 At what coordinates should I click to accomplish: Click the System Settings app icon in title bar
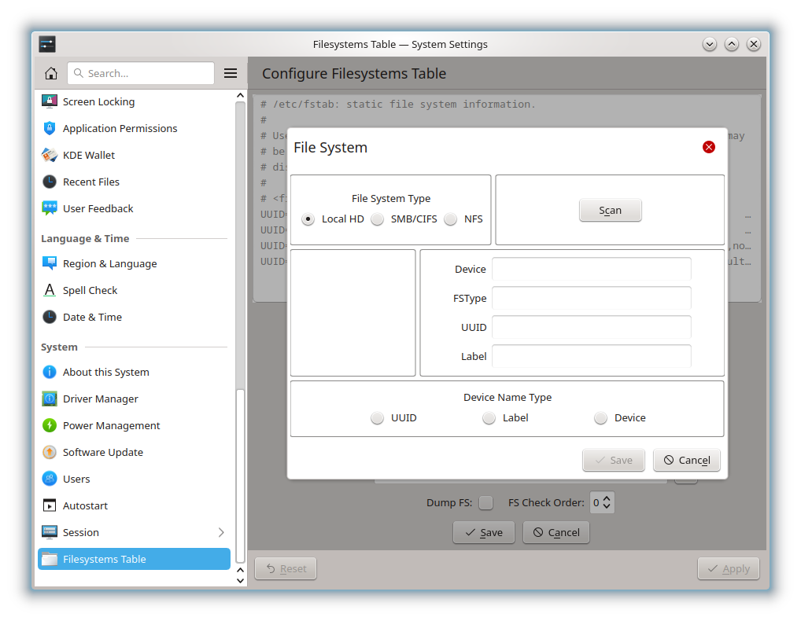[47, 44]
